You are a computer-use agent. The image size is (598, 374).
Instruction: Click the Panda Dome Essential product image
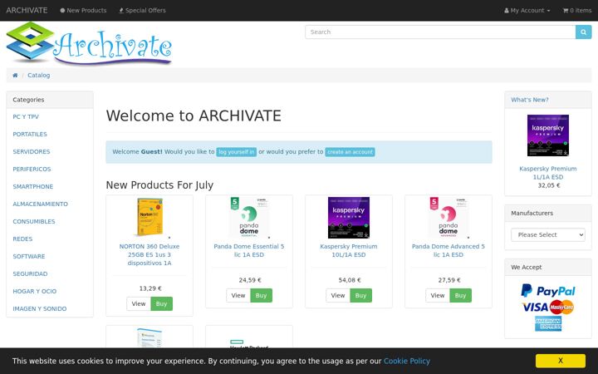249,218
